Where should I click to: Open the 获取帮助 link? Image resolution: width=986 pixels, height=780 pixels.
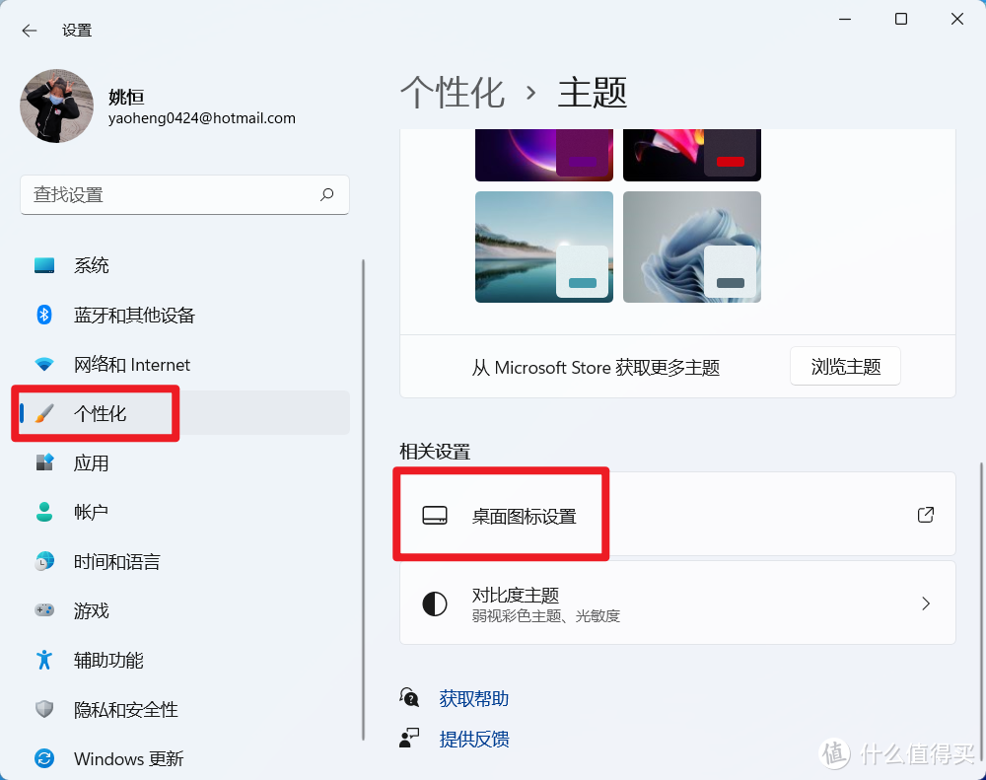pos(473,698)
